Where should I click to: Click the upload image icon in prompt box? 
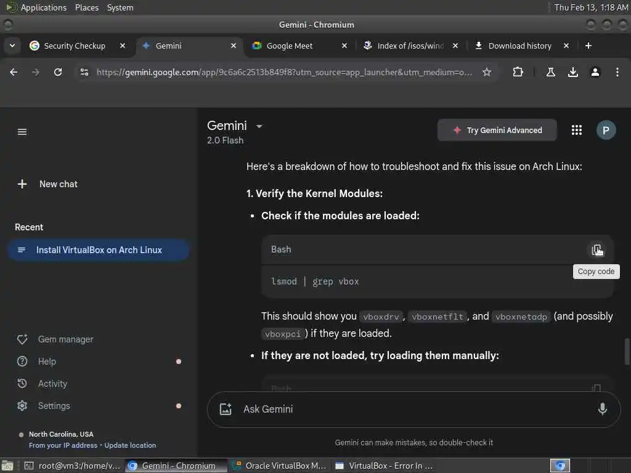[x=226, y=410]
